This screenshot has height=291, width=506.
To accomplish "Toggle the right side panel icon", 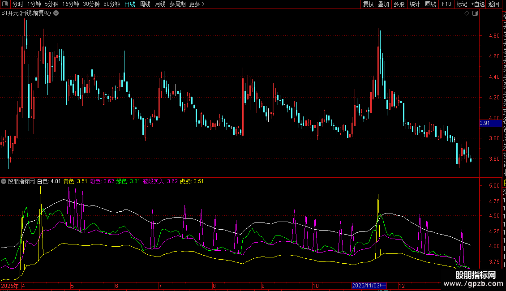I will (x=475, y=13).
